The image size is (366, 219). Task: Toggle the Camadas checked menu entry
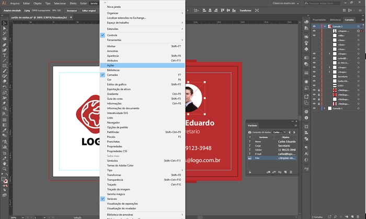click(x=142, y=75)
